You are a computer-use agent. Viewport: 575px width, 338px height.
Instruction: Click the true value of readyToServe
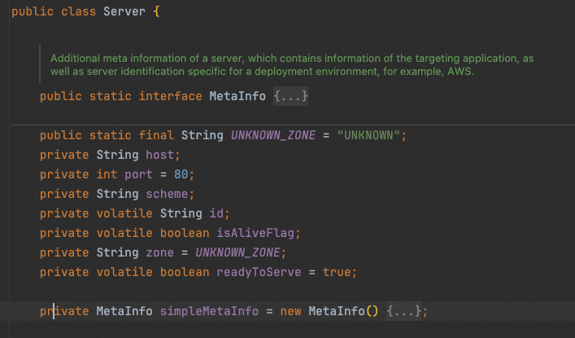pos(339,272)
